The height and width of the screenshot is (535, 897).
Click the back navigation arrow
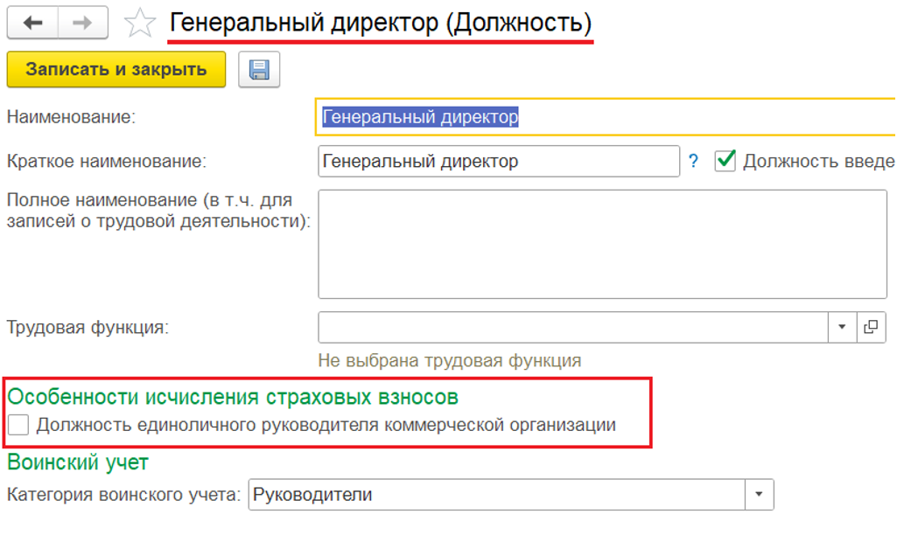tap(33, 23)
